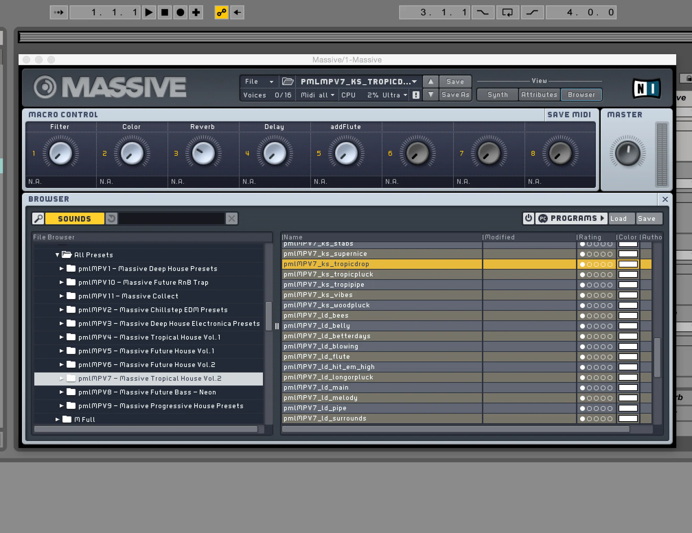
Task: Click the MIDI panic exclamation button
Action: point(416,95)
